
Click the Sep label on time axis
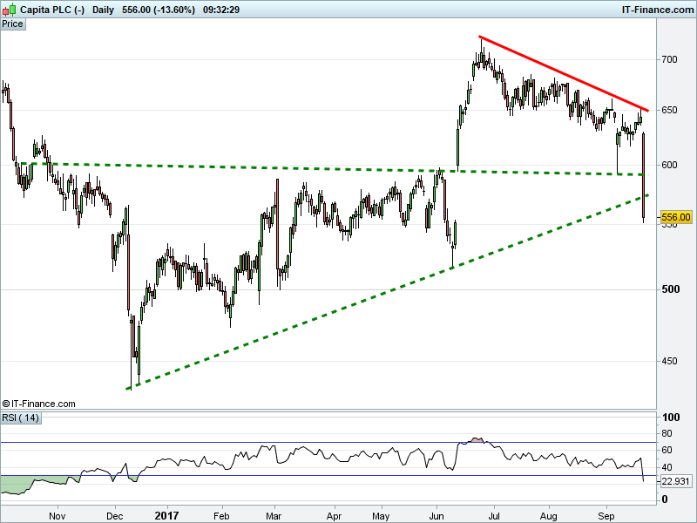[606, 516]
